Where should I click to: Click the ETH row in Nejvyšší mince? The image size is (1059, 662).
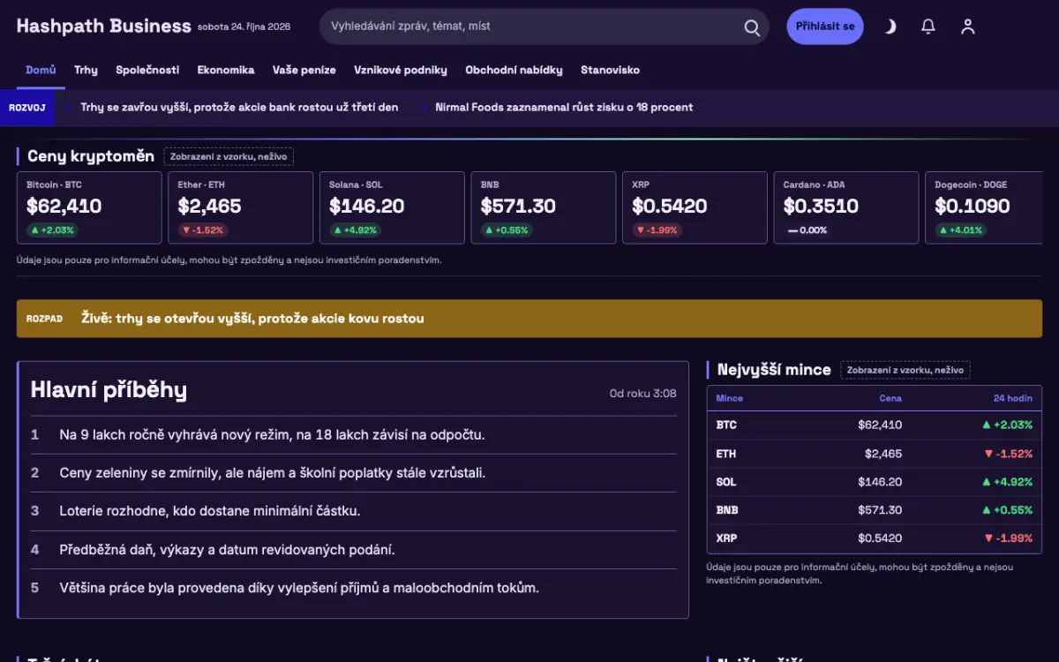coord(875,454)
